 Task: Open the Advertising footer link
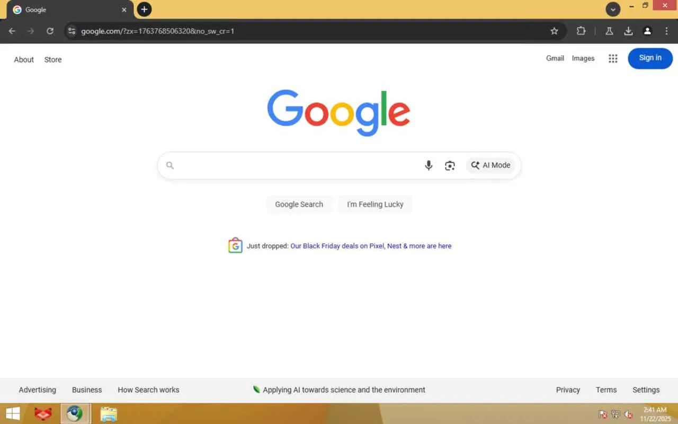point(37,390)
